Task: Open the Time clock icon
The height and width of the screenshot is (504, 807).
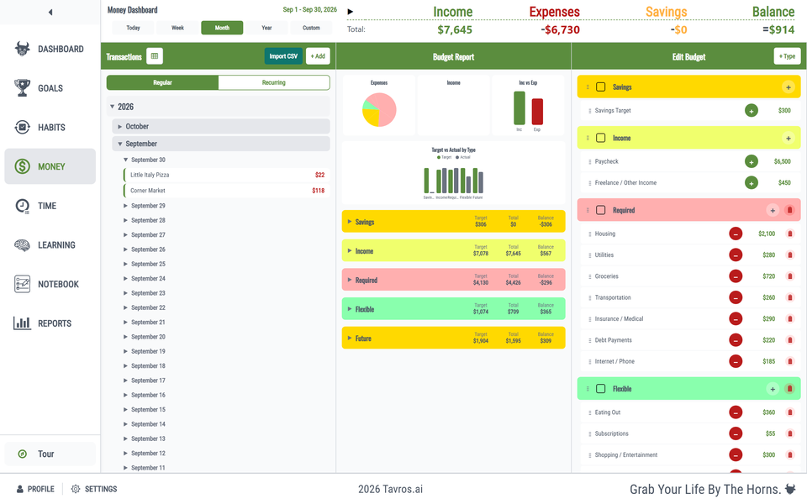Action: click(x=22, y=206)
